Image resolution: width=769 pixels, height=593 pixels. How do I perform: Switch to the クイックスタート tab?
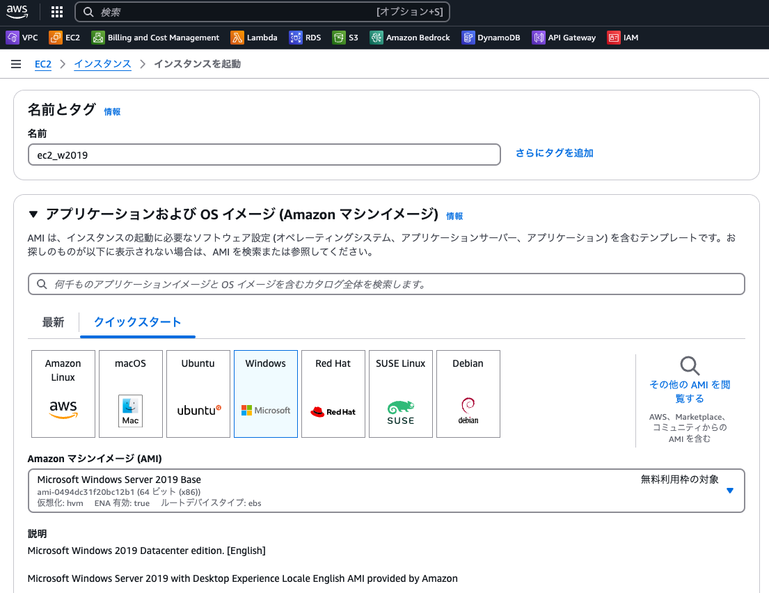[x=137, y=322]
